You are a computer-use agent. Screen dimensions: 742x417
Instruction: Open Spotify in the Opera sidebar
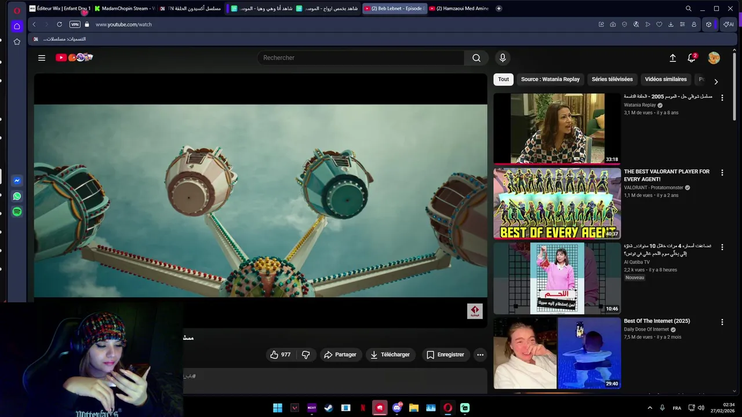[17, 212]
